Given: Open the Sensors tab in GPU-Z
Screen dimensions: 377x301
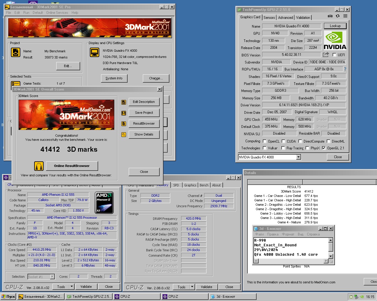Looking at the screenshot, I should coord(269,18).
